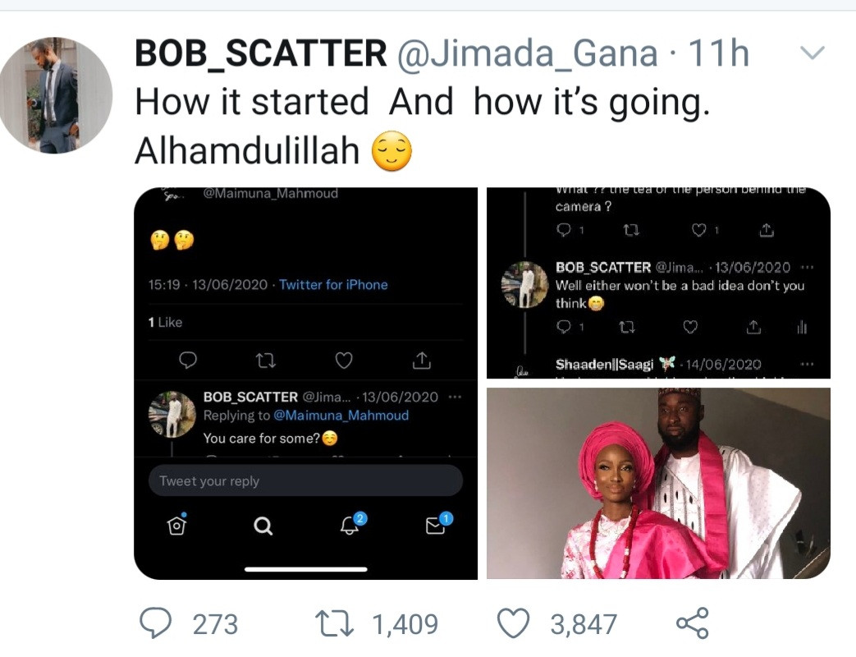Open top-right screenshot of reply thread
Viewport: 856px width, 657px height.
[x=658, y=283]
